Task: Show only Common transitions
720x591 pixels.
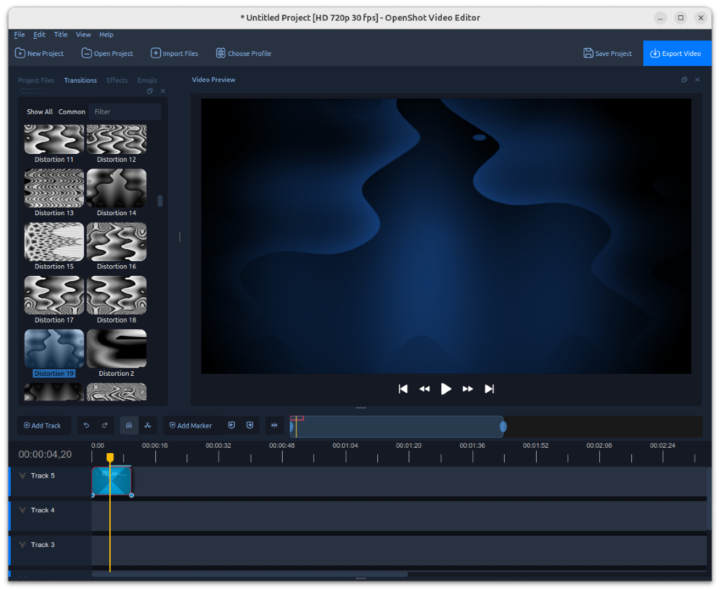Action: coord(71,111)
